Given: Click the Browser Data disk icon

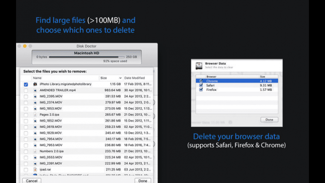Looking at the screenshot, I should point(199,66).
